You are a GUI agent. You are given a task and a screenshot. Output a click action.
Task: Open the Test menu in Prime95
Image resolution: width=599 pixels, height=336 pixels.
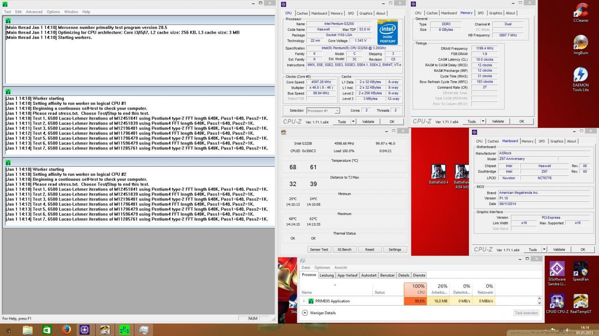pos(7,12)
